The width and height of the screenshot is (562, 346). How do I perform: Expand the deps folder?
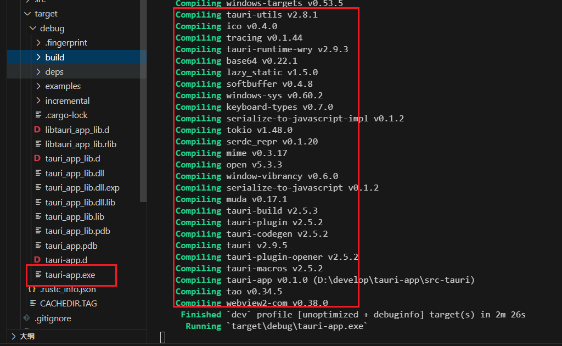38,72
